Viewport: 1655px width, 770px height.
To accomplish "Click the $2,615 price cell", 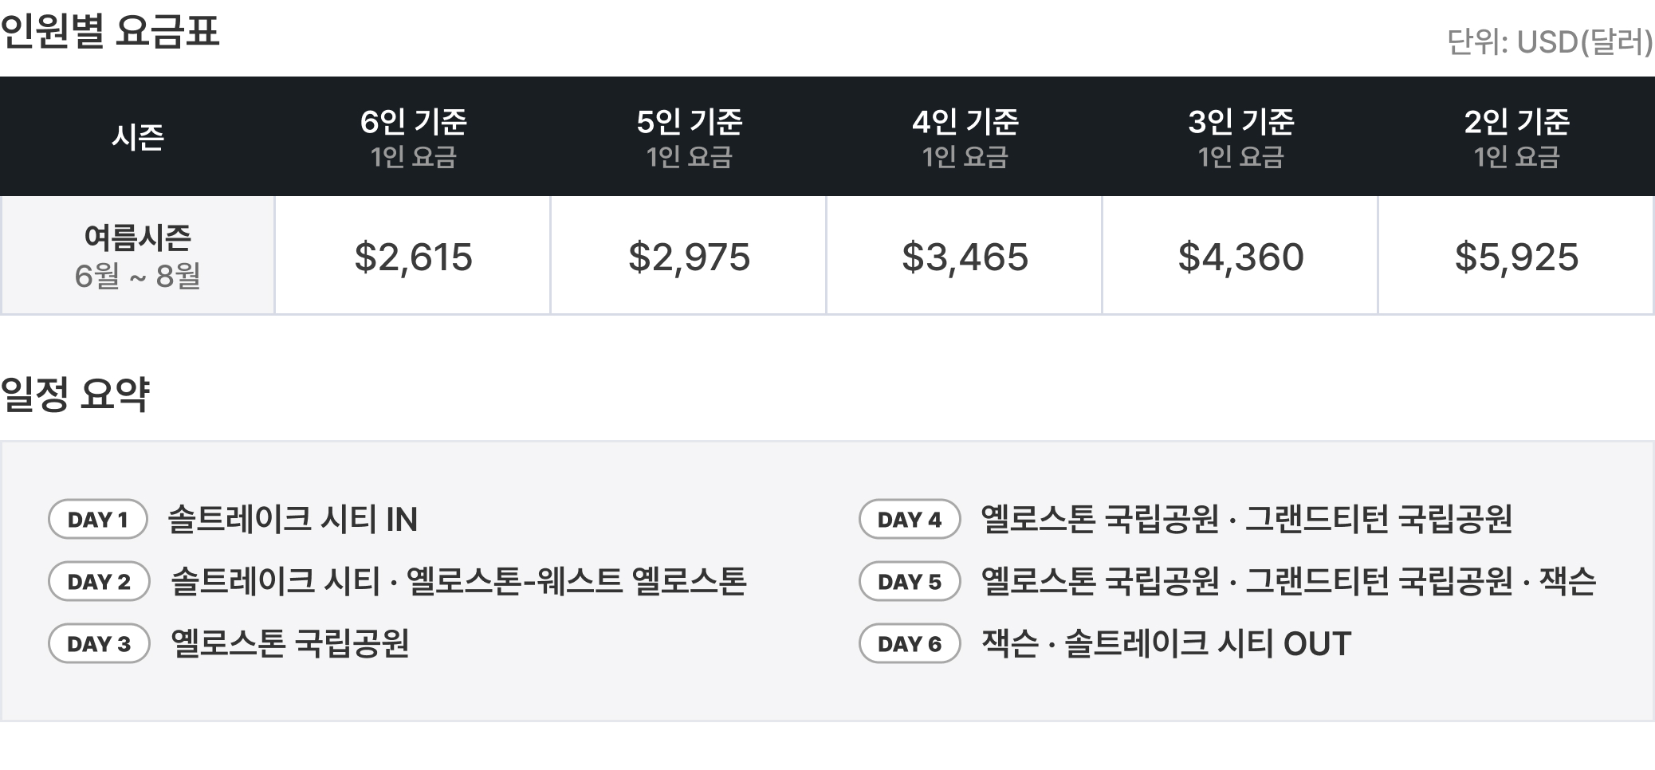I will click(x=413, y=257).
